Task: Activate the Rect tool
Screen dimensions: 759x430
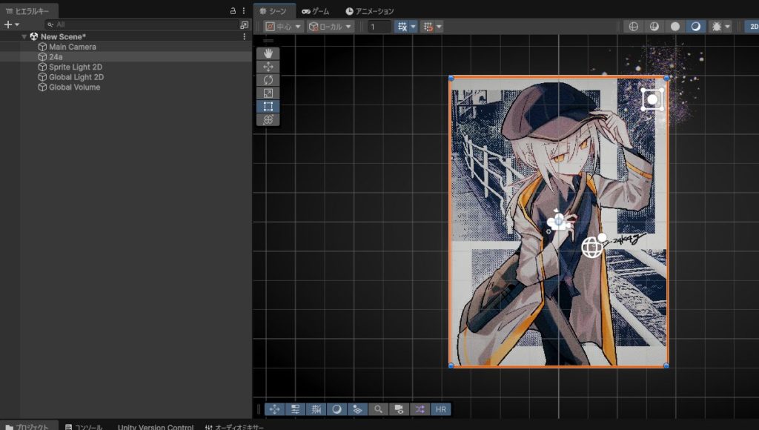Action: click(268, 107)
